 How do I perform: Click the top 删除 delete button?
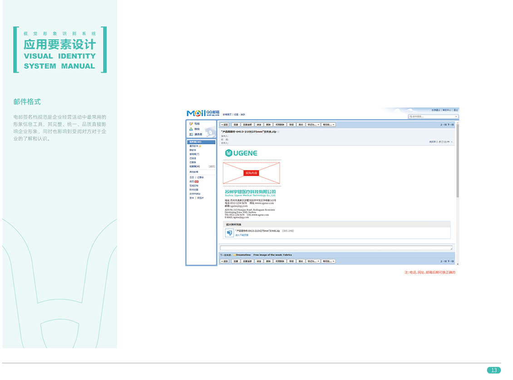point(269,124)
